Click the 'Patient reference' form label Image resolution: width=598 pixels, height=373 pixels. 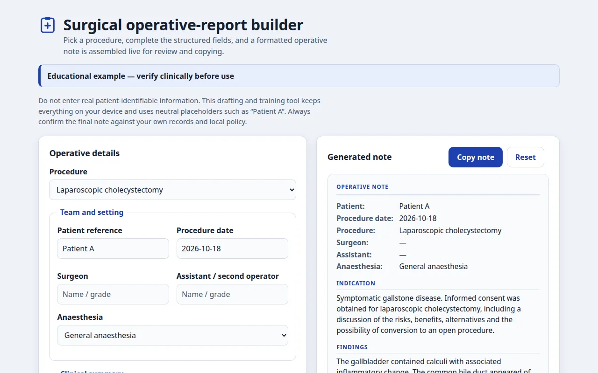coord(90,230)
